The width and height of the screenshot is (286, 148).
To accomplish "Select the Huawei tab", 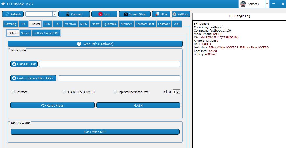I will [x=35, y=24].
